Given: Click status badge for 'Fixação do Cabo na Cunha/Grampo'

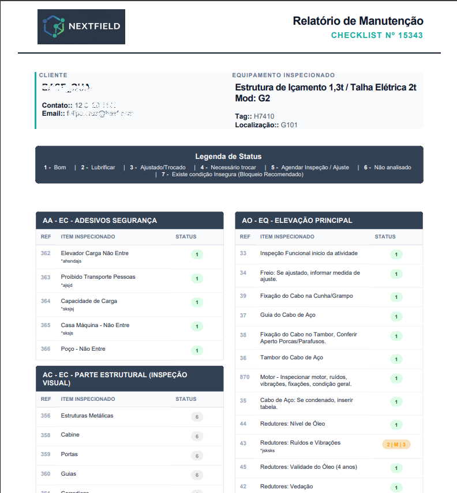Looking at the screenshot, I should click(x=396, y=297).
